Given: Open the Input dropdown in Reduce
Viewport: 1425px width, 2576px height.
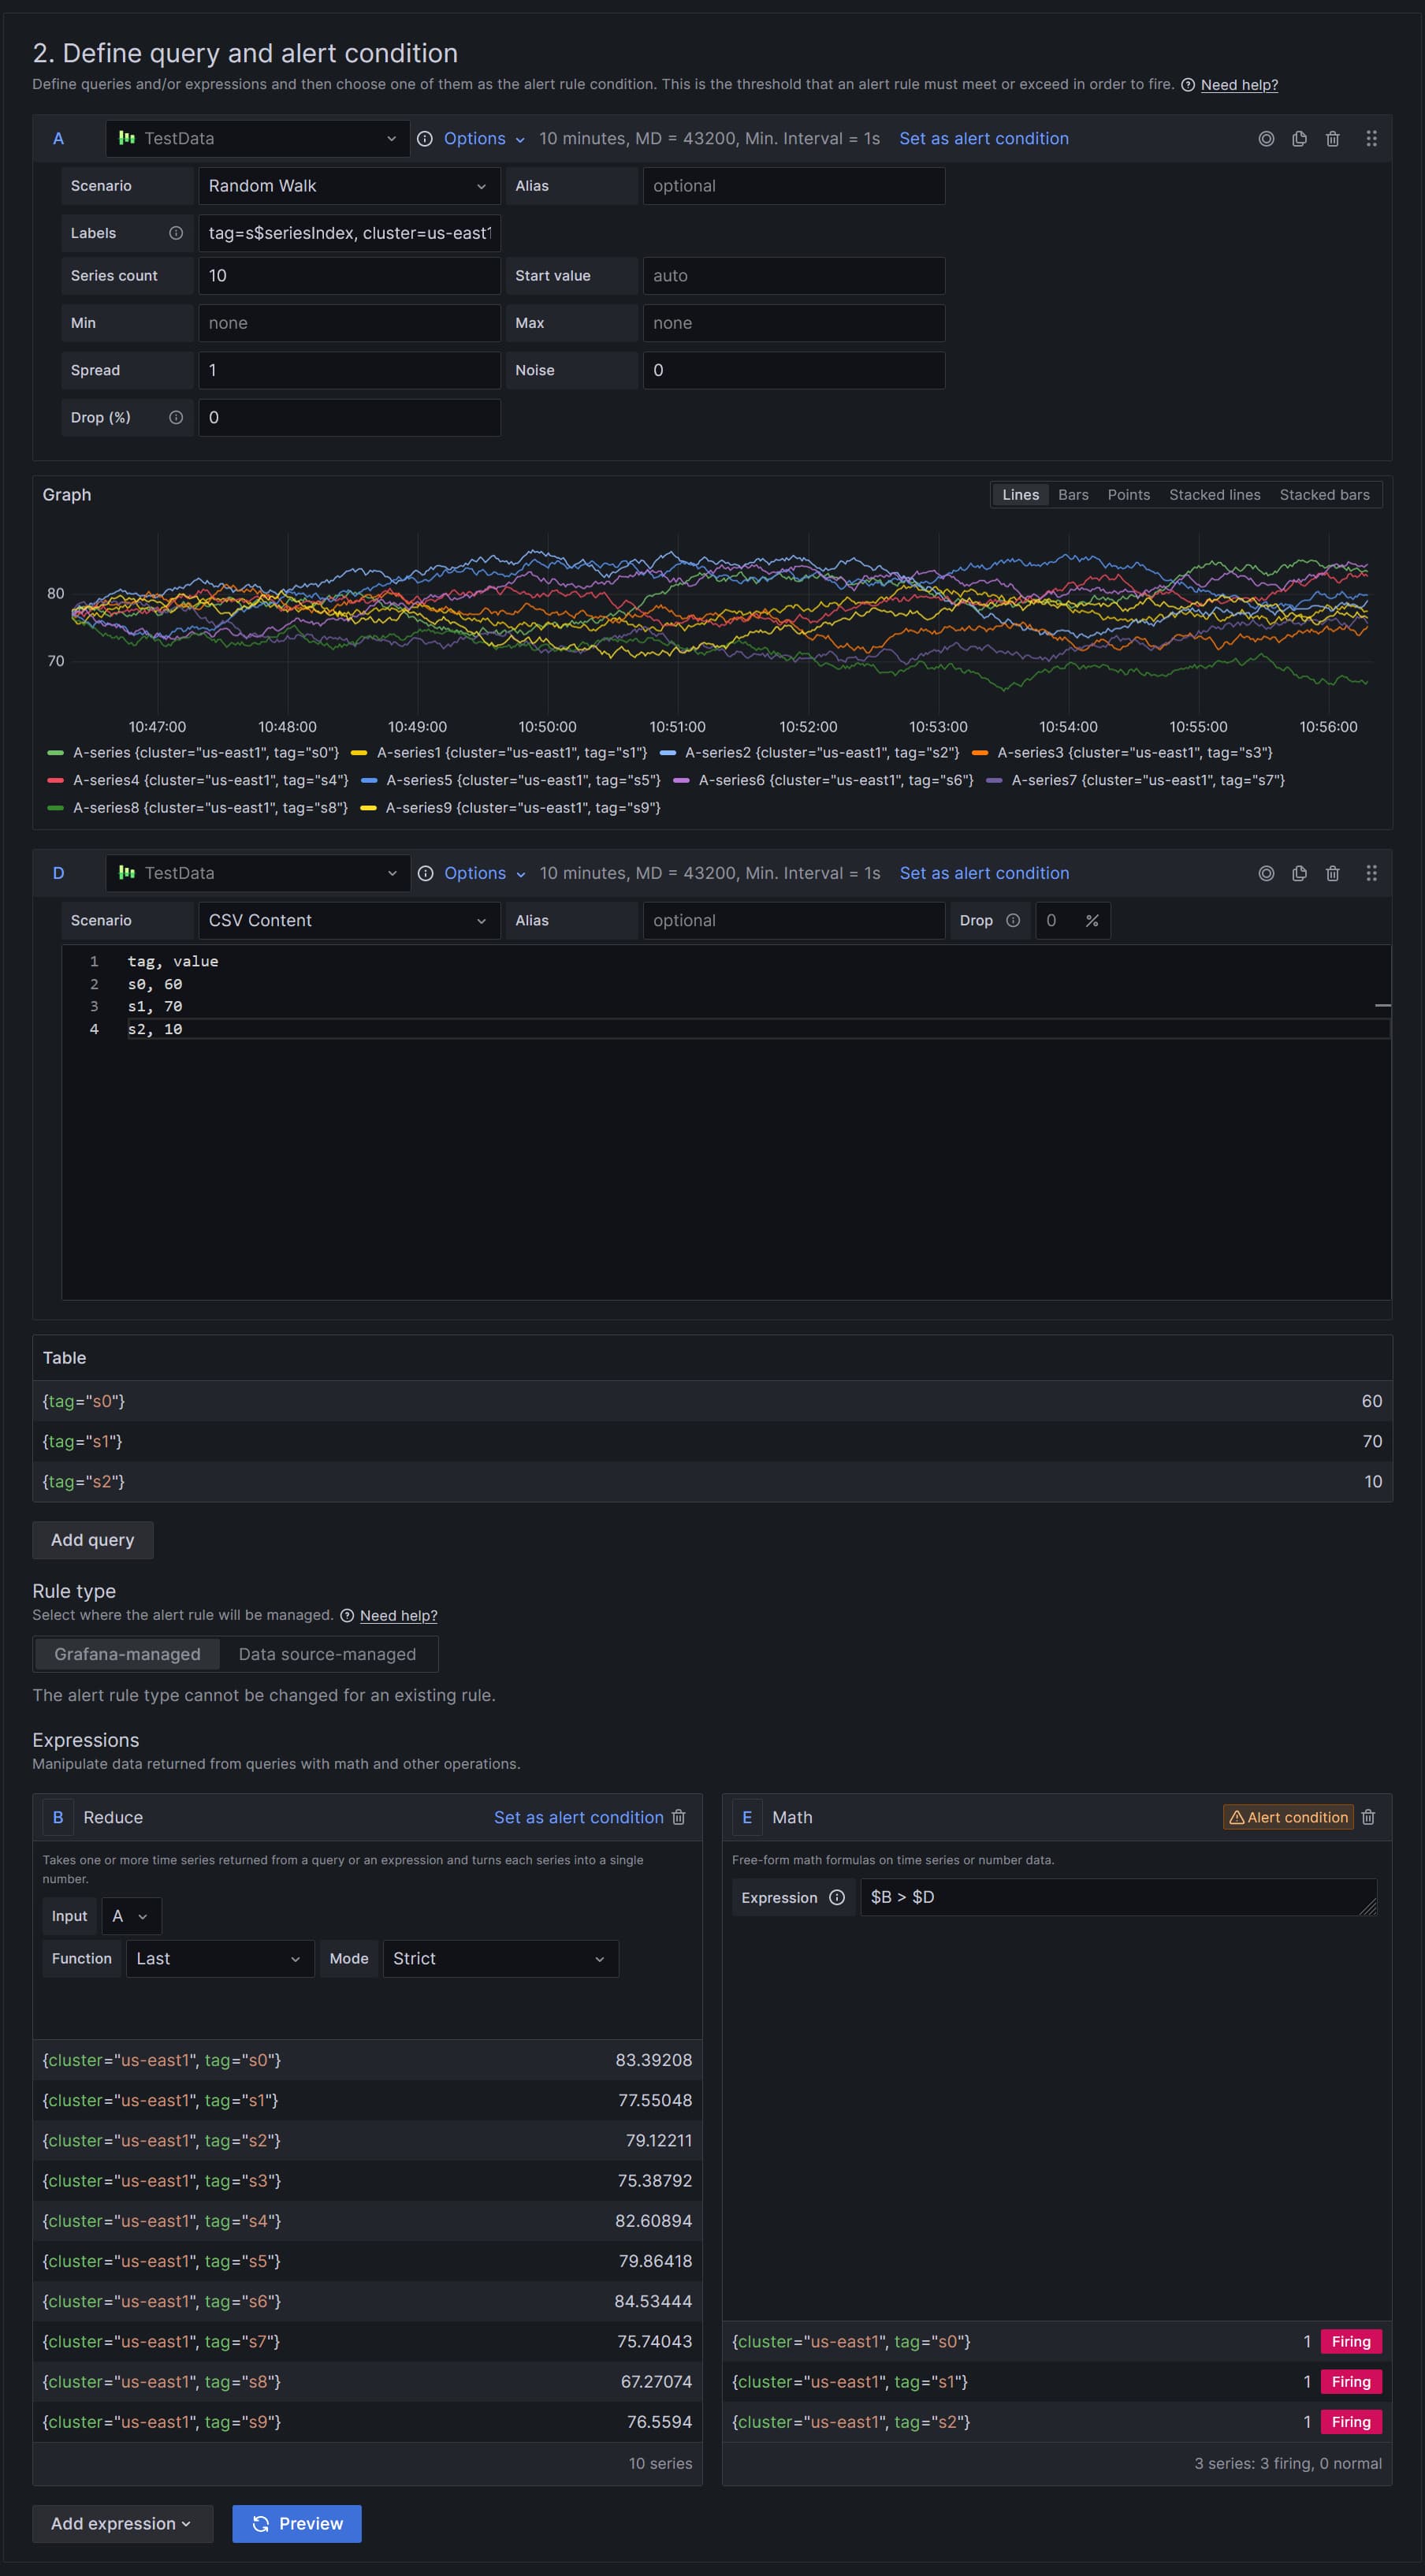Looking at the screenshot, I should pyautogui.click(x=131, y=1916).
